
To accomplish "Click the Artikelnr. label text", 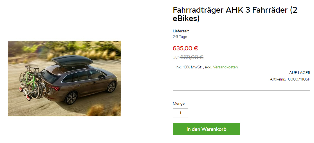I will [278, 79].
